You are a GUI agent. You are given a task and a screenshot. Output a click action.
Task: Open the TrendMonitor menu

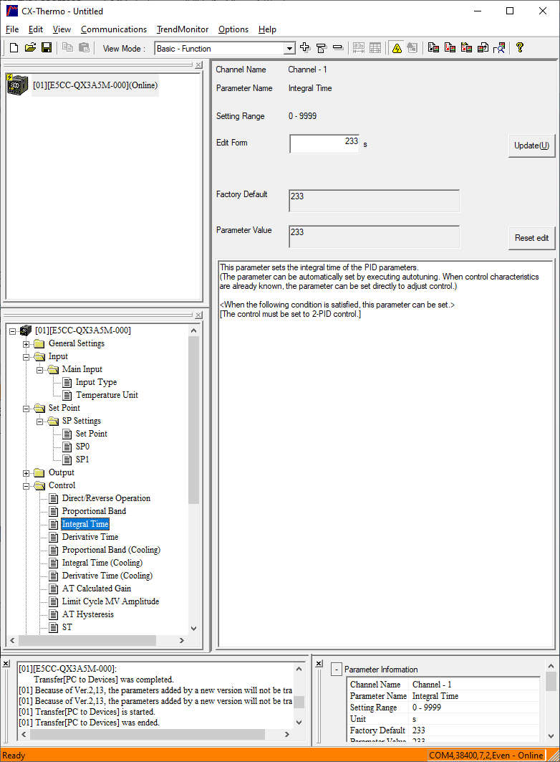click(x=183, y=29)
